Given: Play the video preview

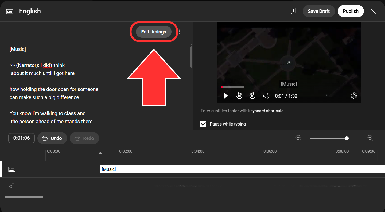Looking at the screenshot, I should click(226, 96).
